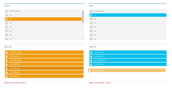Check the 6-B box in Kaynak list

coord(6,35)
